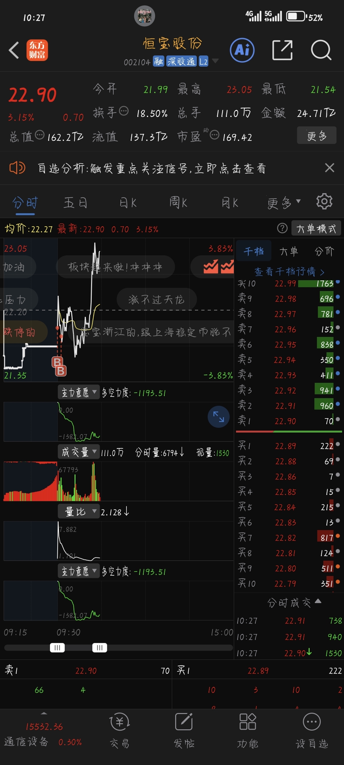
Task: Open the 设自选 watchlist icon
Action: [x=312, y=731]
